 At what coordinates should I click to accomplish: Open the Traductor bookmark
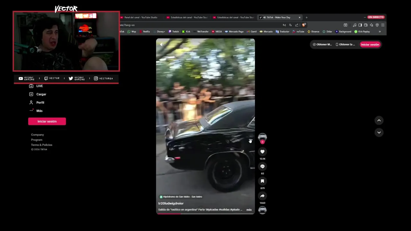(x=283, y=31)
